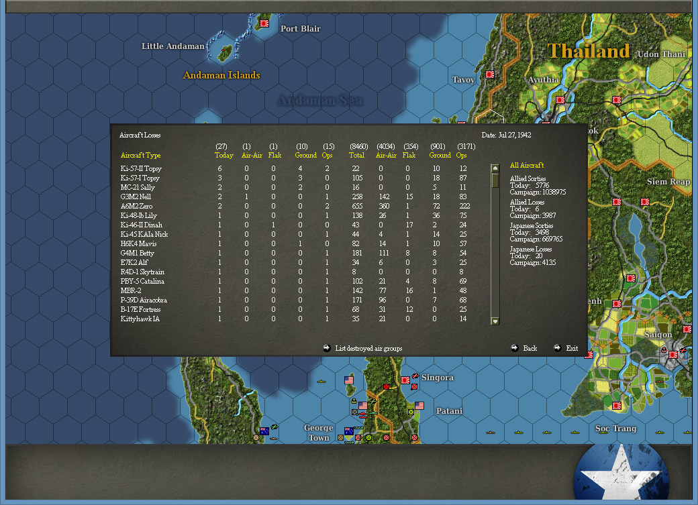Click the red base marker at Port Blair
This screenshot has height=505, width=698.
[x=264, y=25]
